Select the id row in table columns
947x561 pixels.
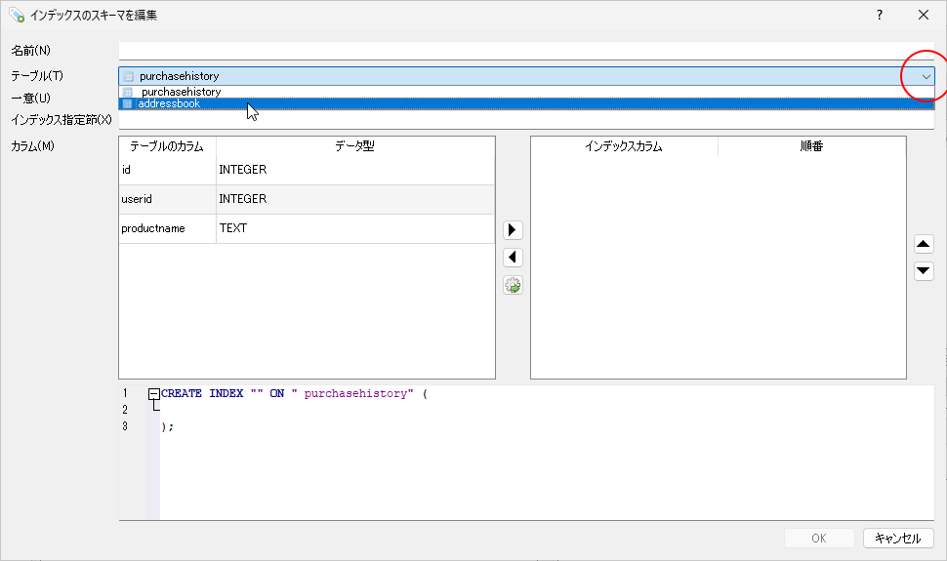[x=166, y=170]
